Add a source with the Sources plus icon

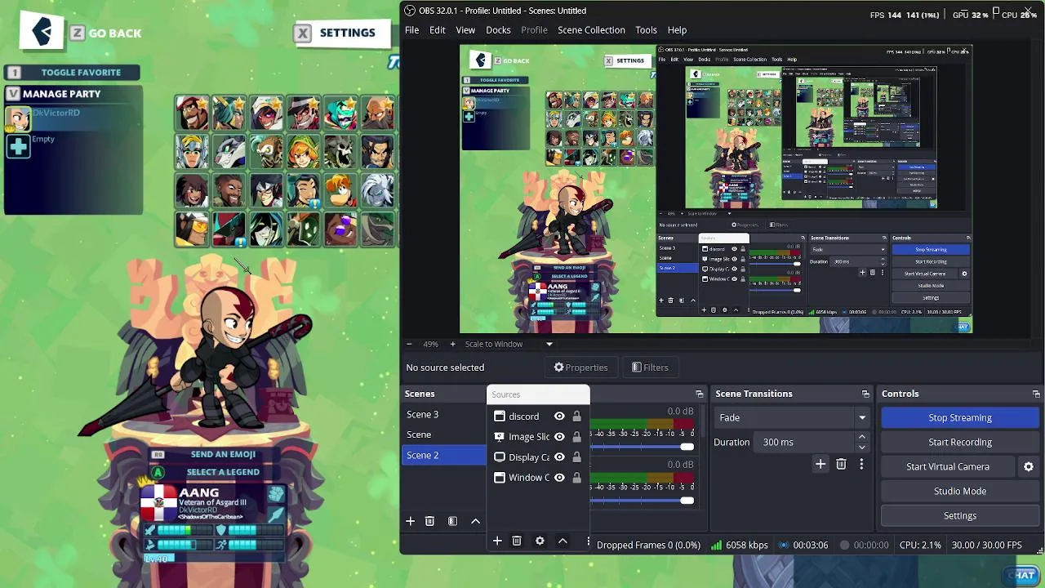[497, 541]
